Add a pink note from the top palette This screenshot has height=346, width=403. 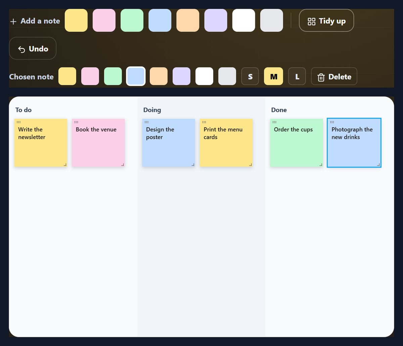coord(104,20)
